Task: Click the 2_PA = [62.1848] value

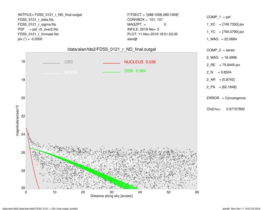Action: [221, 87]
